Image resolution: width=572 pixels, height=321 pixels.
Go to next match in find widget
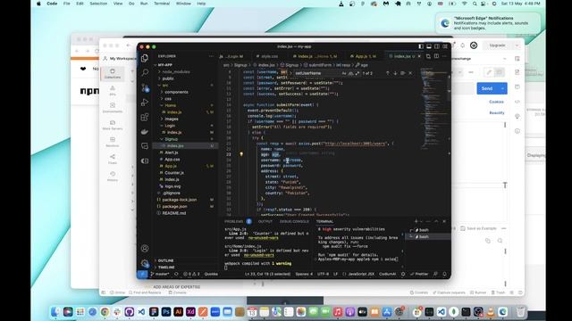point(395,73)
